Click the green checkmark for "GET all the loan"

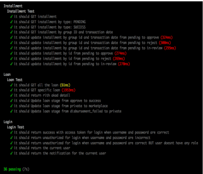(12, 85)
